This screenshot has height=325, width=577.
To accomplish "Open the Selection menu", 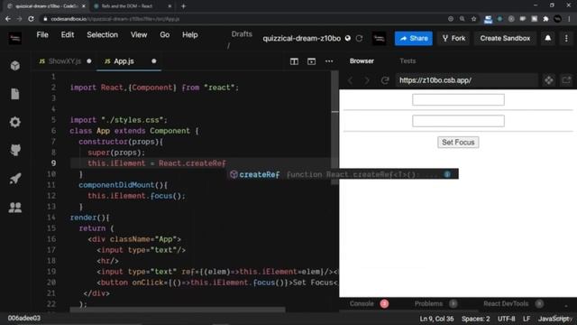I will click(102, 34).
